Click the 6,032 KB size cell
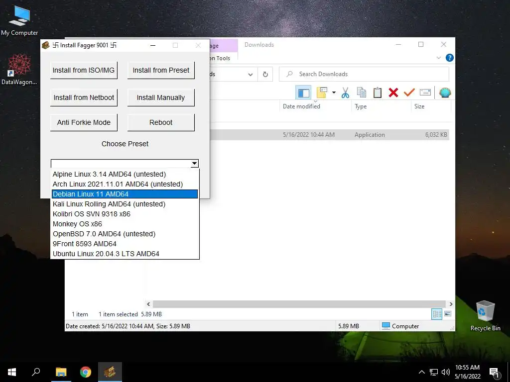 coord(436,135)
